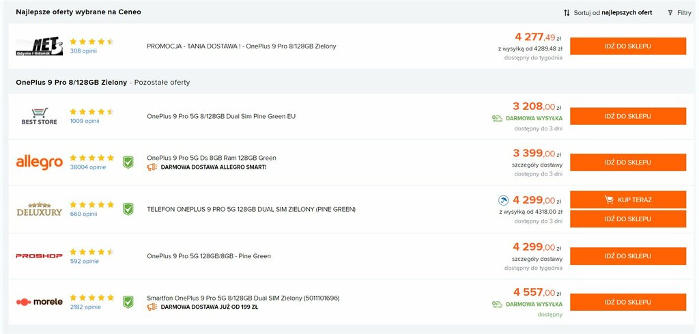Click price 4 277,49 zł
This screenshot has width=699, height=334.
[538, 37]
